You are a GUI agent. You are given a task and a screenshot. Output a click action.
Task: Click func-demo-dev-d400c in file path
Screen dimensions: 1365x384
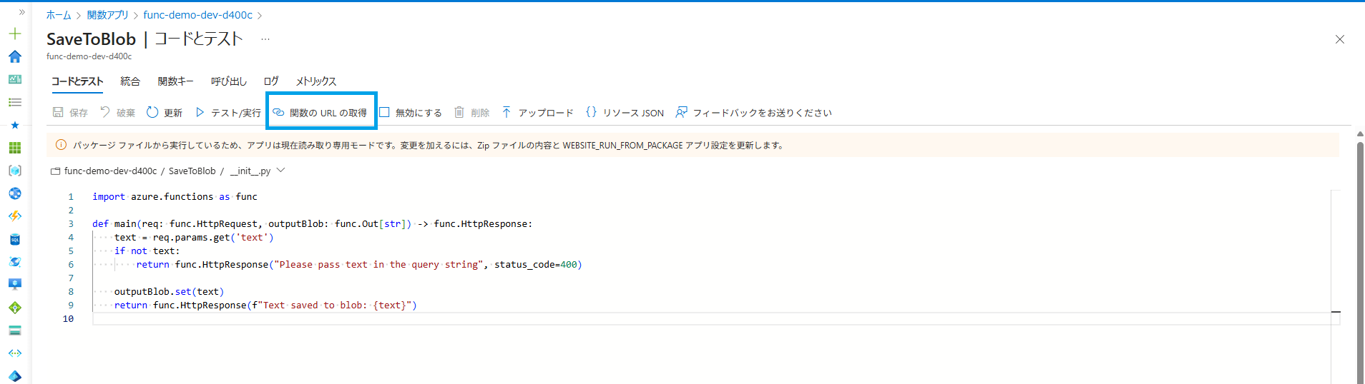point(111,171)
